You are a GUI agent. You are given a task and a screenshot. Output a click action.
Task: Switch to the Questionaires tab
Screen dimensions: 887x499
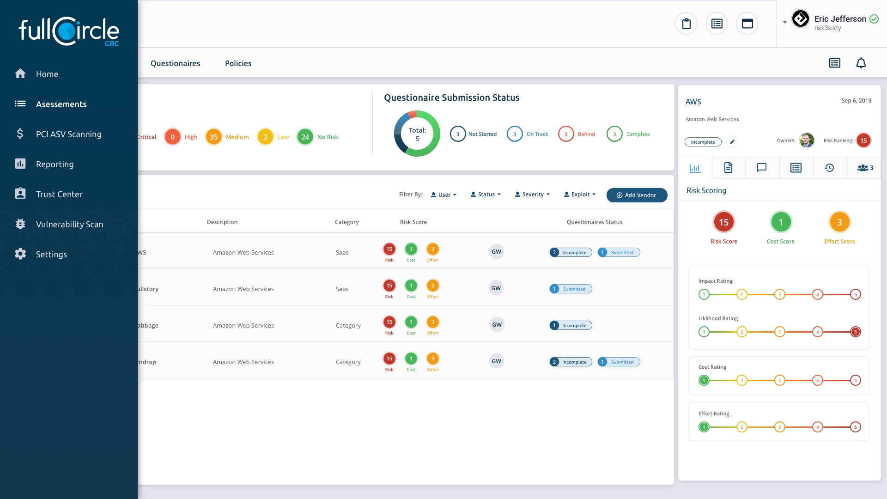point(175,63)
